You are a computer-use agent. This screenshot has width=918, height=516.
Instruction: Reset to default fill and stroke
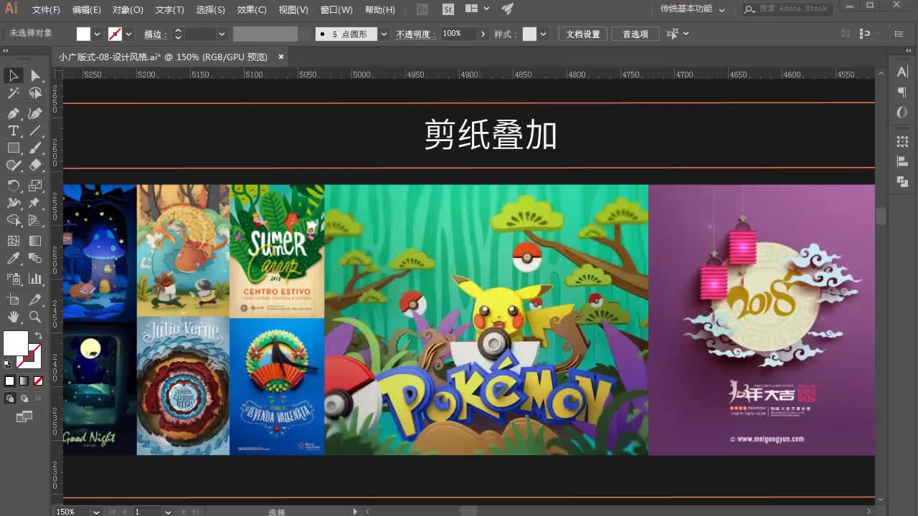(7, 364)
